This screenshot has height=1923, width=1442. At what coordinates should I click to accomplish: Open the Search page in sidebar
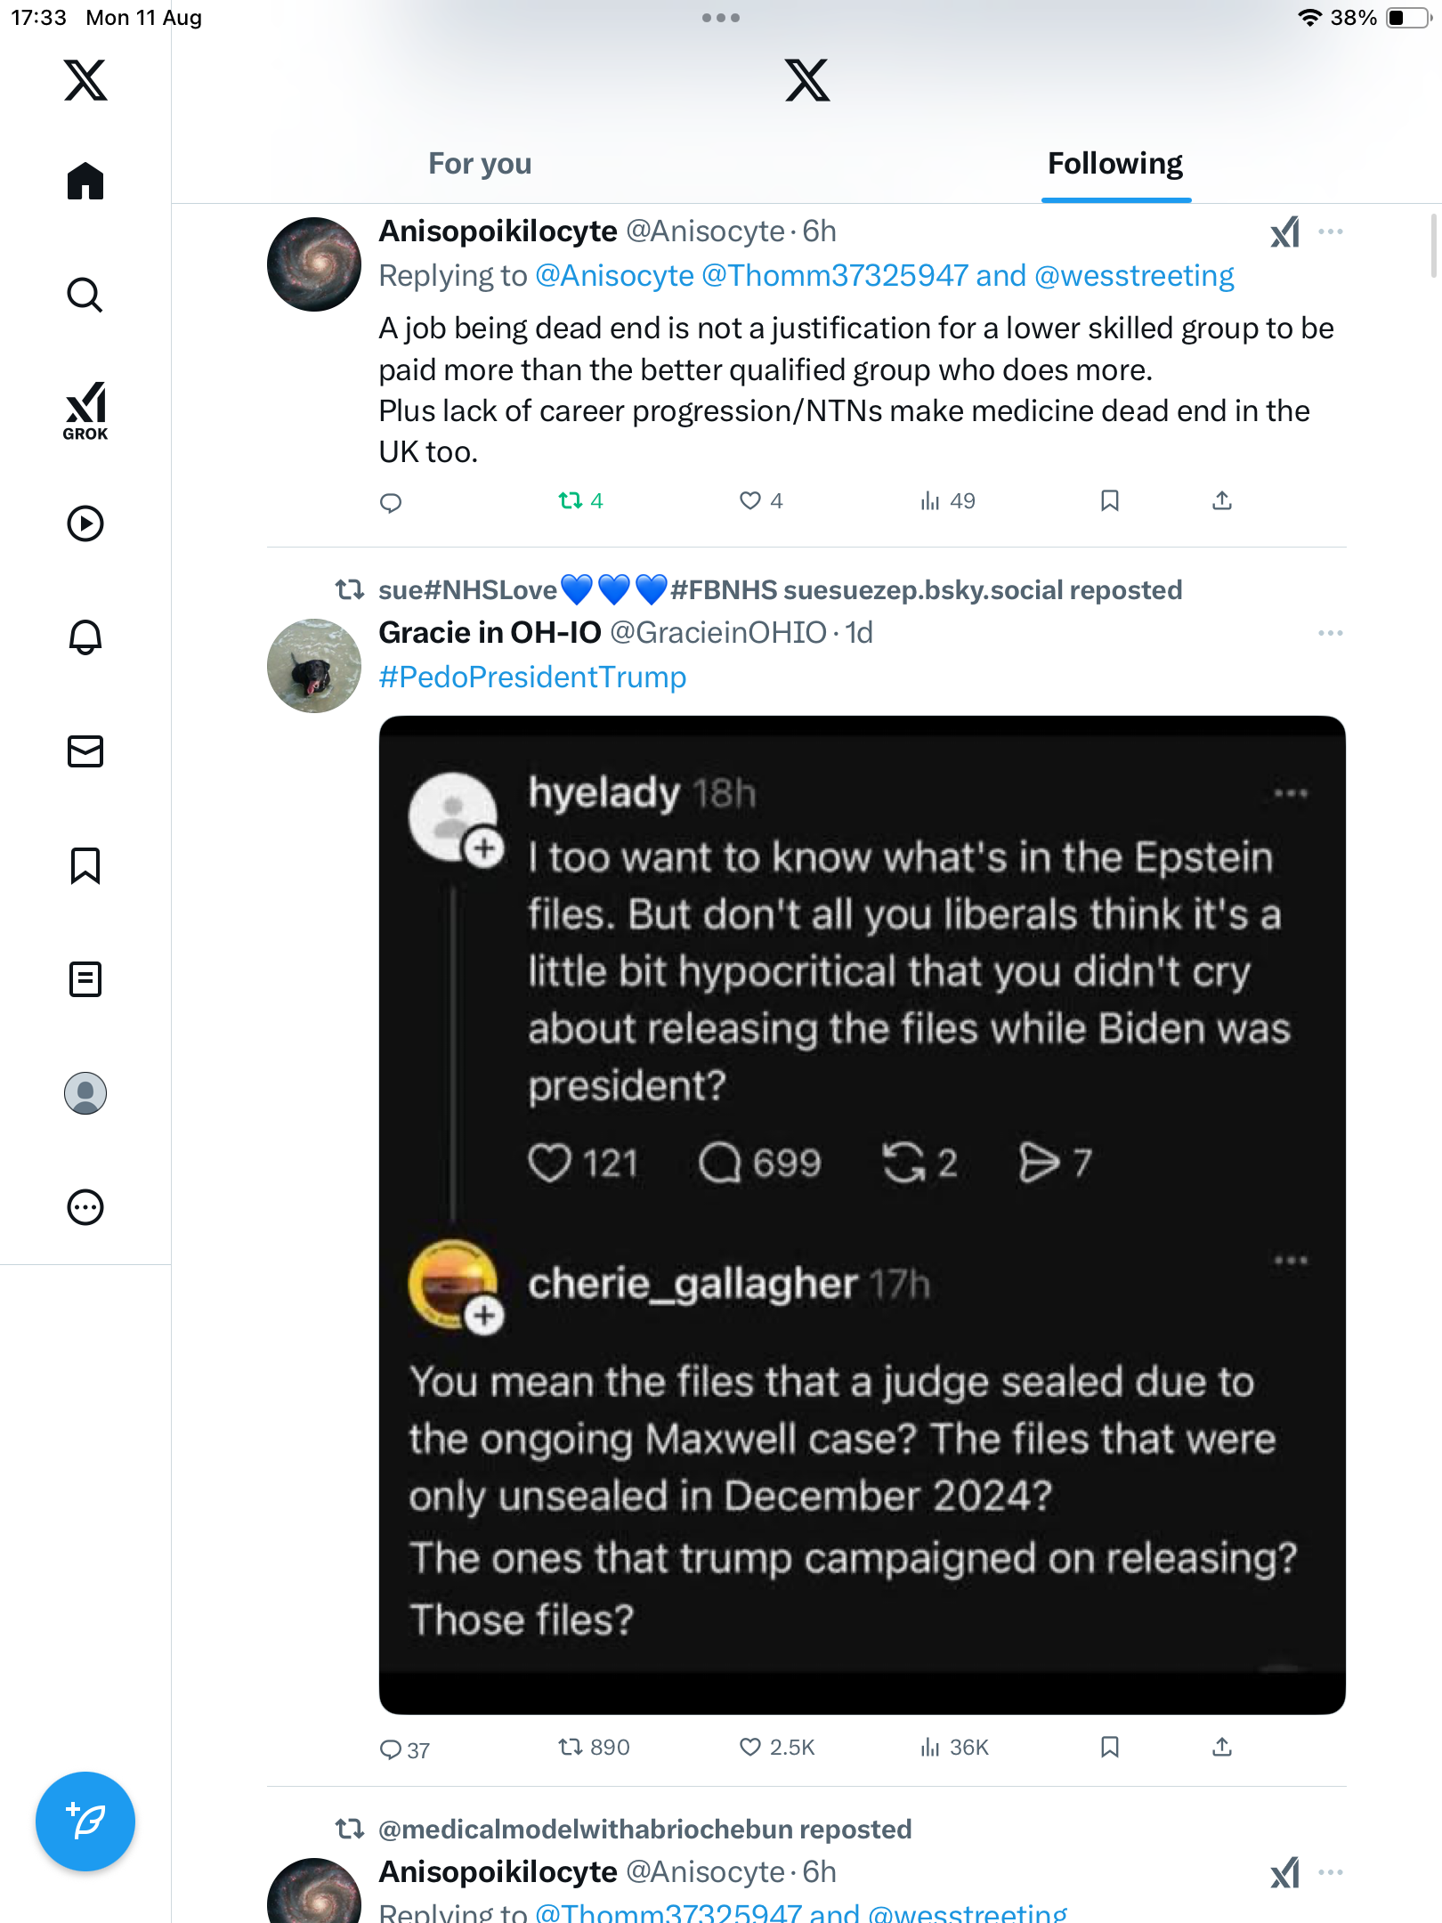click(85, 295)
